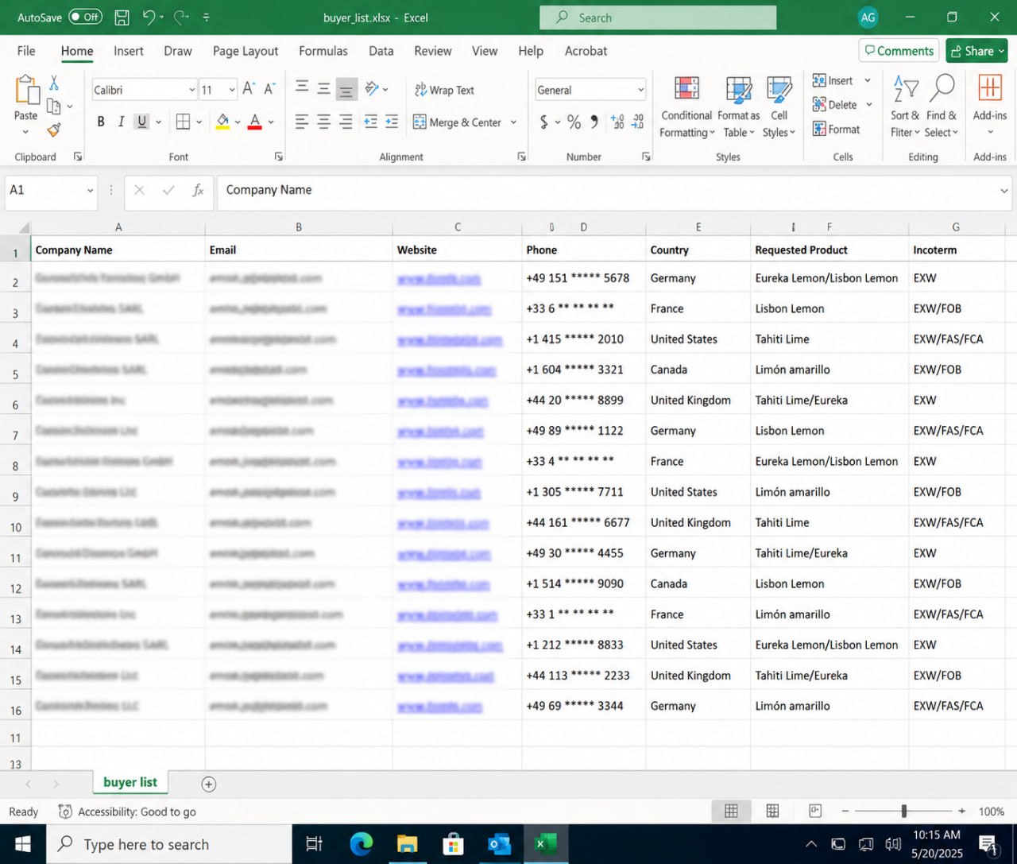Click the Fill Color yellow swatch

pyautogui.click(x=222, y=122)
